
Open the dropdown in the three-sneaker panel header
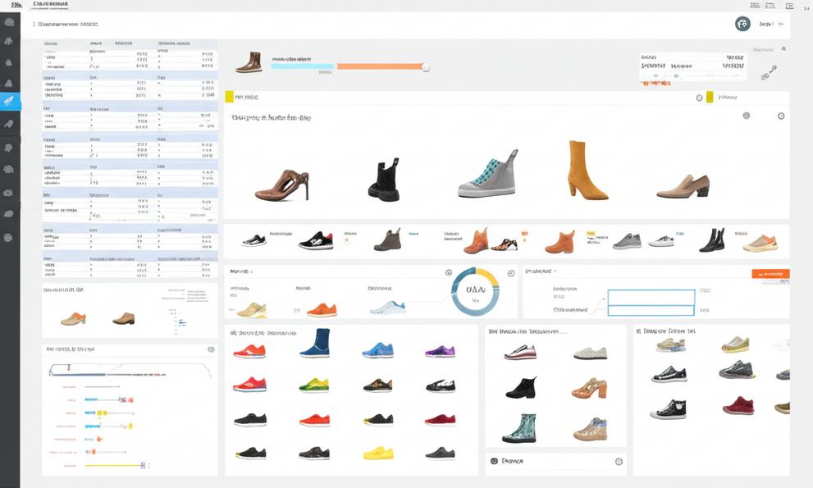tap(252, 271)
